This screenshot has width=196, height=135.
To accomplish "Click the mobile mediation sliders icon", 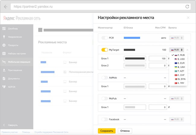I will (4, 62).
